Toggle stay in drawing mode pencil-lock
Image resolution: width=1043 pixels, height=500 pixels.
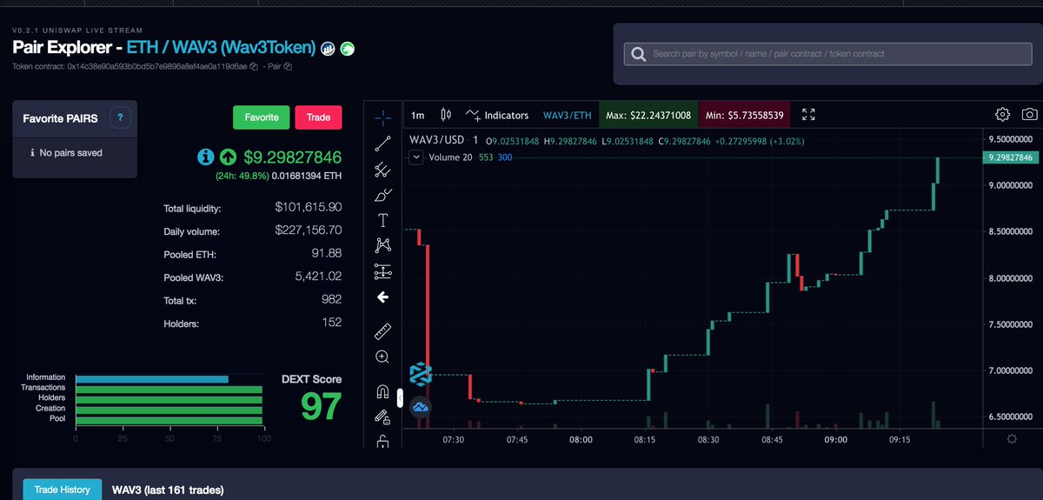pyautogui.click(x=382, y=417)
